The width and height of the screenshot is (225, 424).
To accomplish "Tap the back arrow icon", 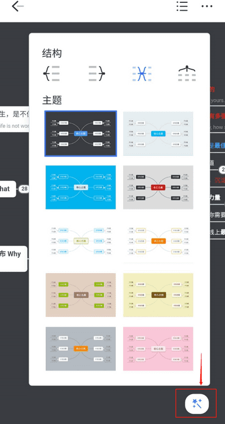I will (17, 7).
